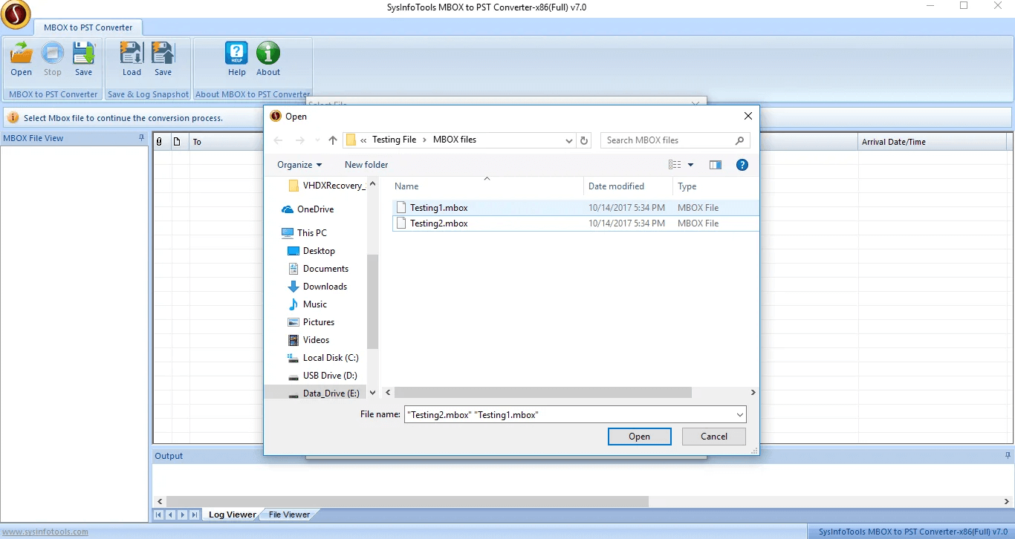Select the Save icon in MBOX to PST Converter group
Image resolution: width=1015 pixels, height=539 pixels.
click(83, 58)
